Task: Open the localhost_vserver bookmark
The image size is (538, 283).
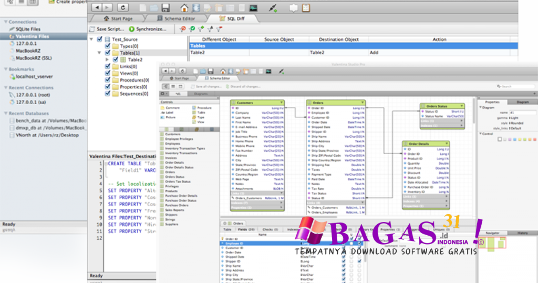Action: coord(31,77)
